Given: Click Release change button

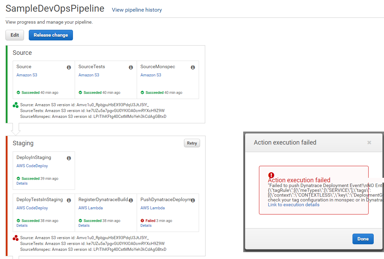Looking at the screenshot, I should point(51,35).
